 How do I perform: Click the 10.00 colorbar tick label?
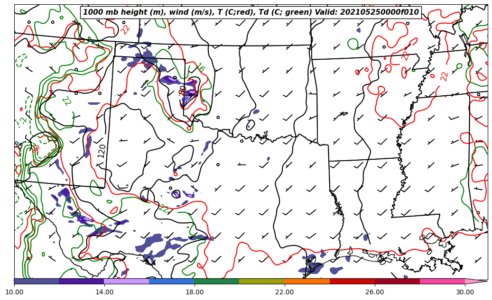[14, 292]
